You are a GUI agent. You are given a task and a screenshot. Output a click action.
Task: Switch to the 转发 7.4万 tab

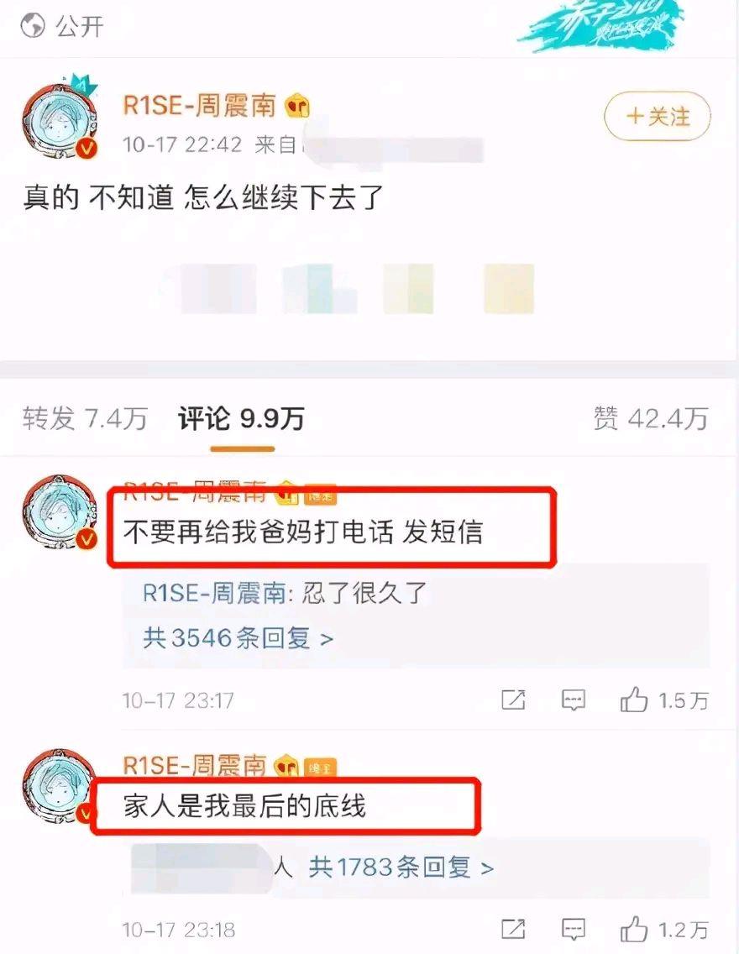(x=85, y=418)
